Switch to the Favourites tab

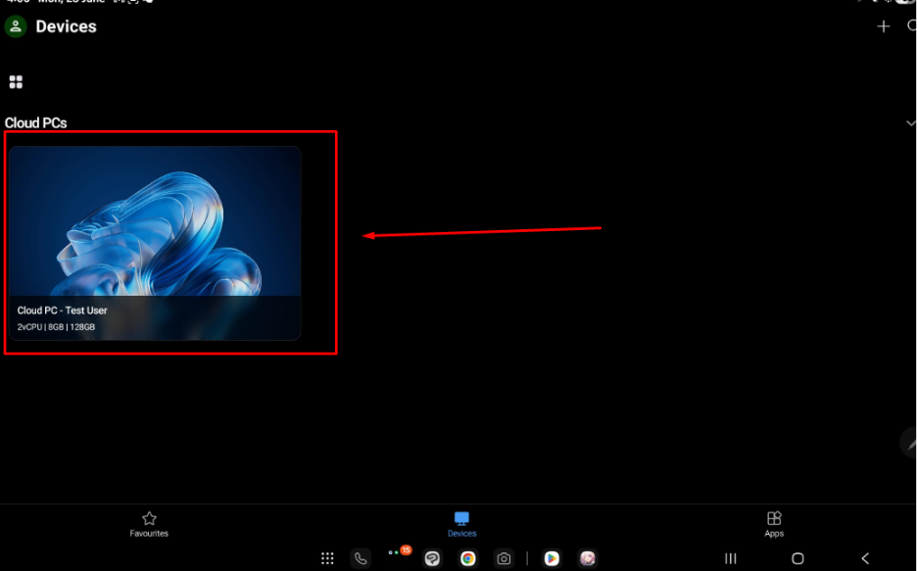pos(149,524)
